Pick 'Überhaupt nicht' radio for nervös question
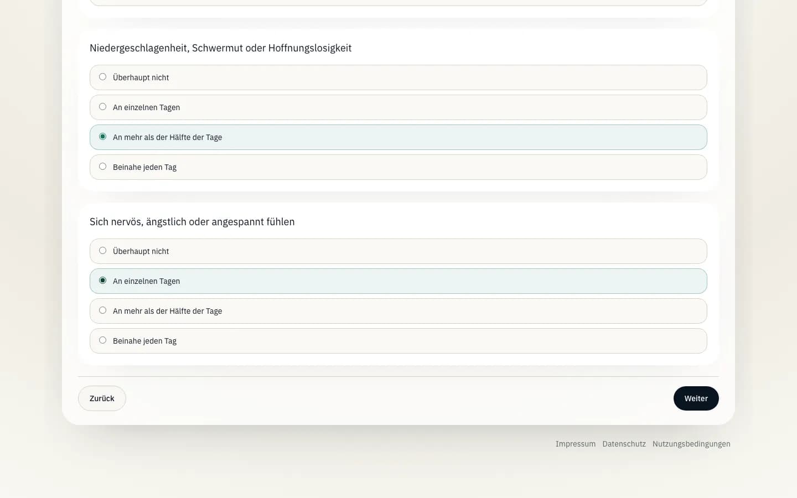This screenshot has width=797, height=498. pos(102,251)
